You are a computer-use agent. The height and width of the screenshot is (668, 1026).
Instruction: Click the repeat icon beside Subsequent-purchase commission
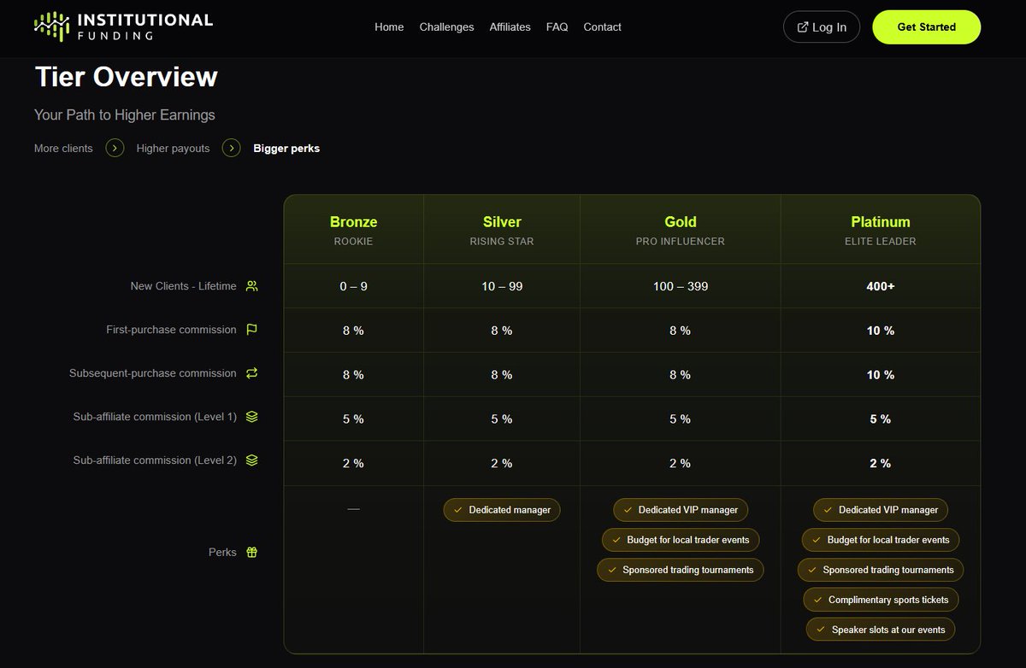click(x=251, y=373)
